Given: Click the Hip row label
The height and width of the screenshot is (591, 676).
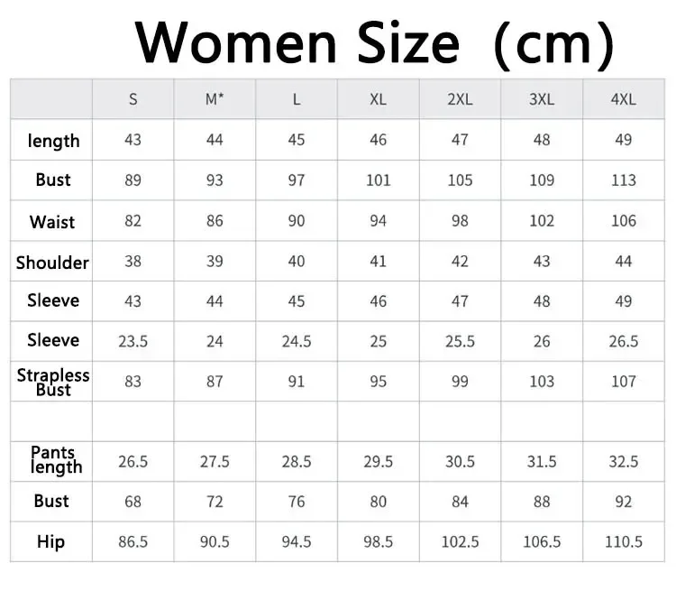Looking at the screenshot, I should tap(51, 542).
